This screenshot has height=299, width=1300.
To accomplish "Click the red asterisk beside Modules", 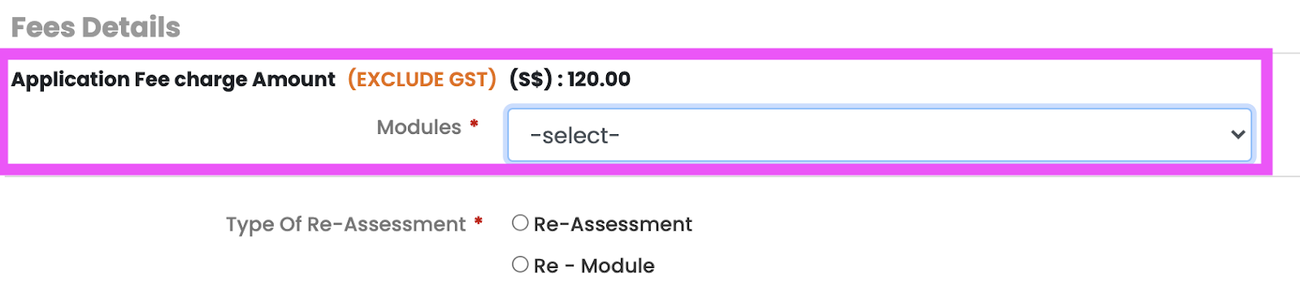I will pyautogui.click(x=474, y=123).
